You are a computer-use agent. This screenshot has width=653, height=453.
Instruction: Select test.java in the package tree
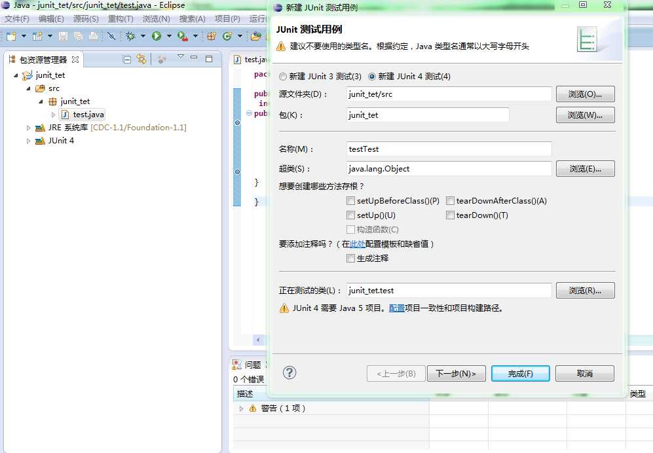coord(83,115)
